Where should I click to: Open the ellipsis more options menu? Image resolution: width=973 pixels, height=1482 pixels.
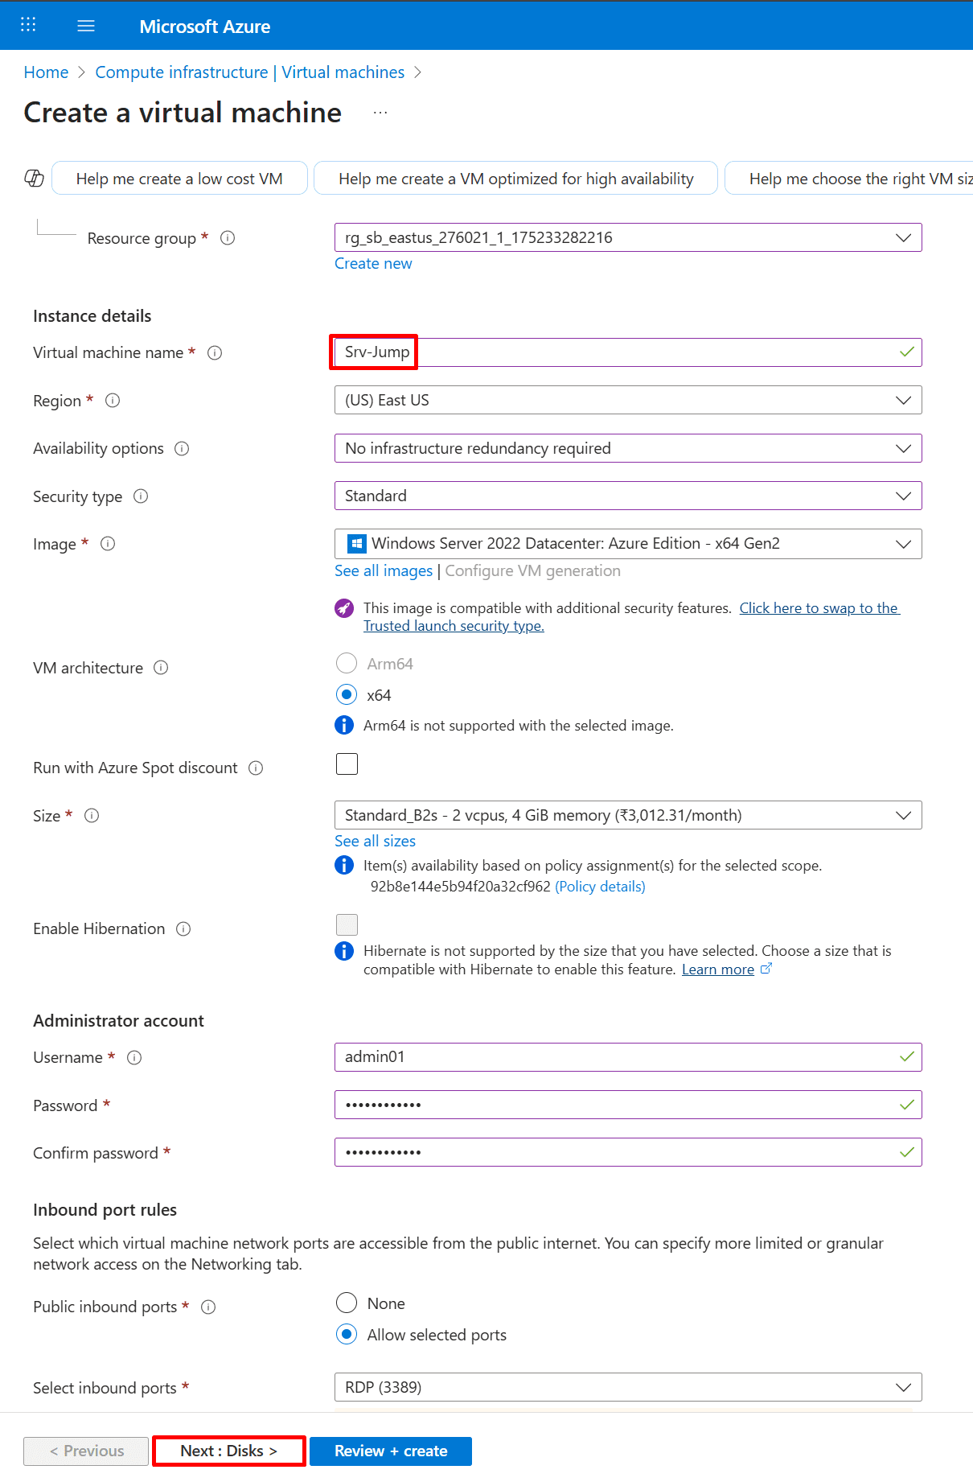click(380, 113)
